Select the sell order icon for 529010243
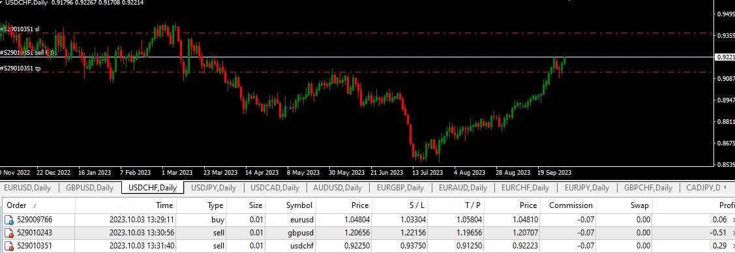Image resolution: width=735 pixels, height=253 pixels. [9, 233]
